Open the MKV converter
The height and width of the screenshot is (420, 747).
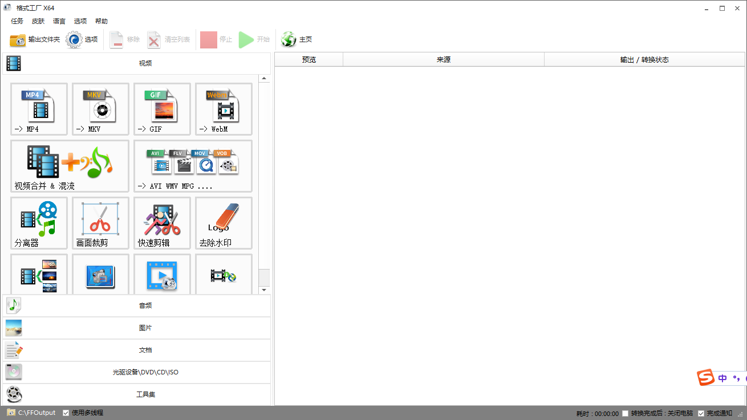coord(100,109)
